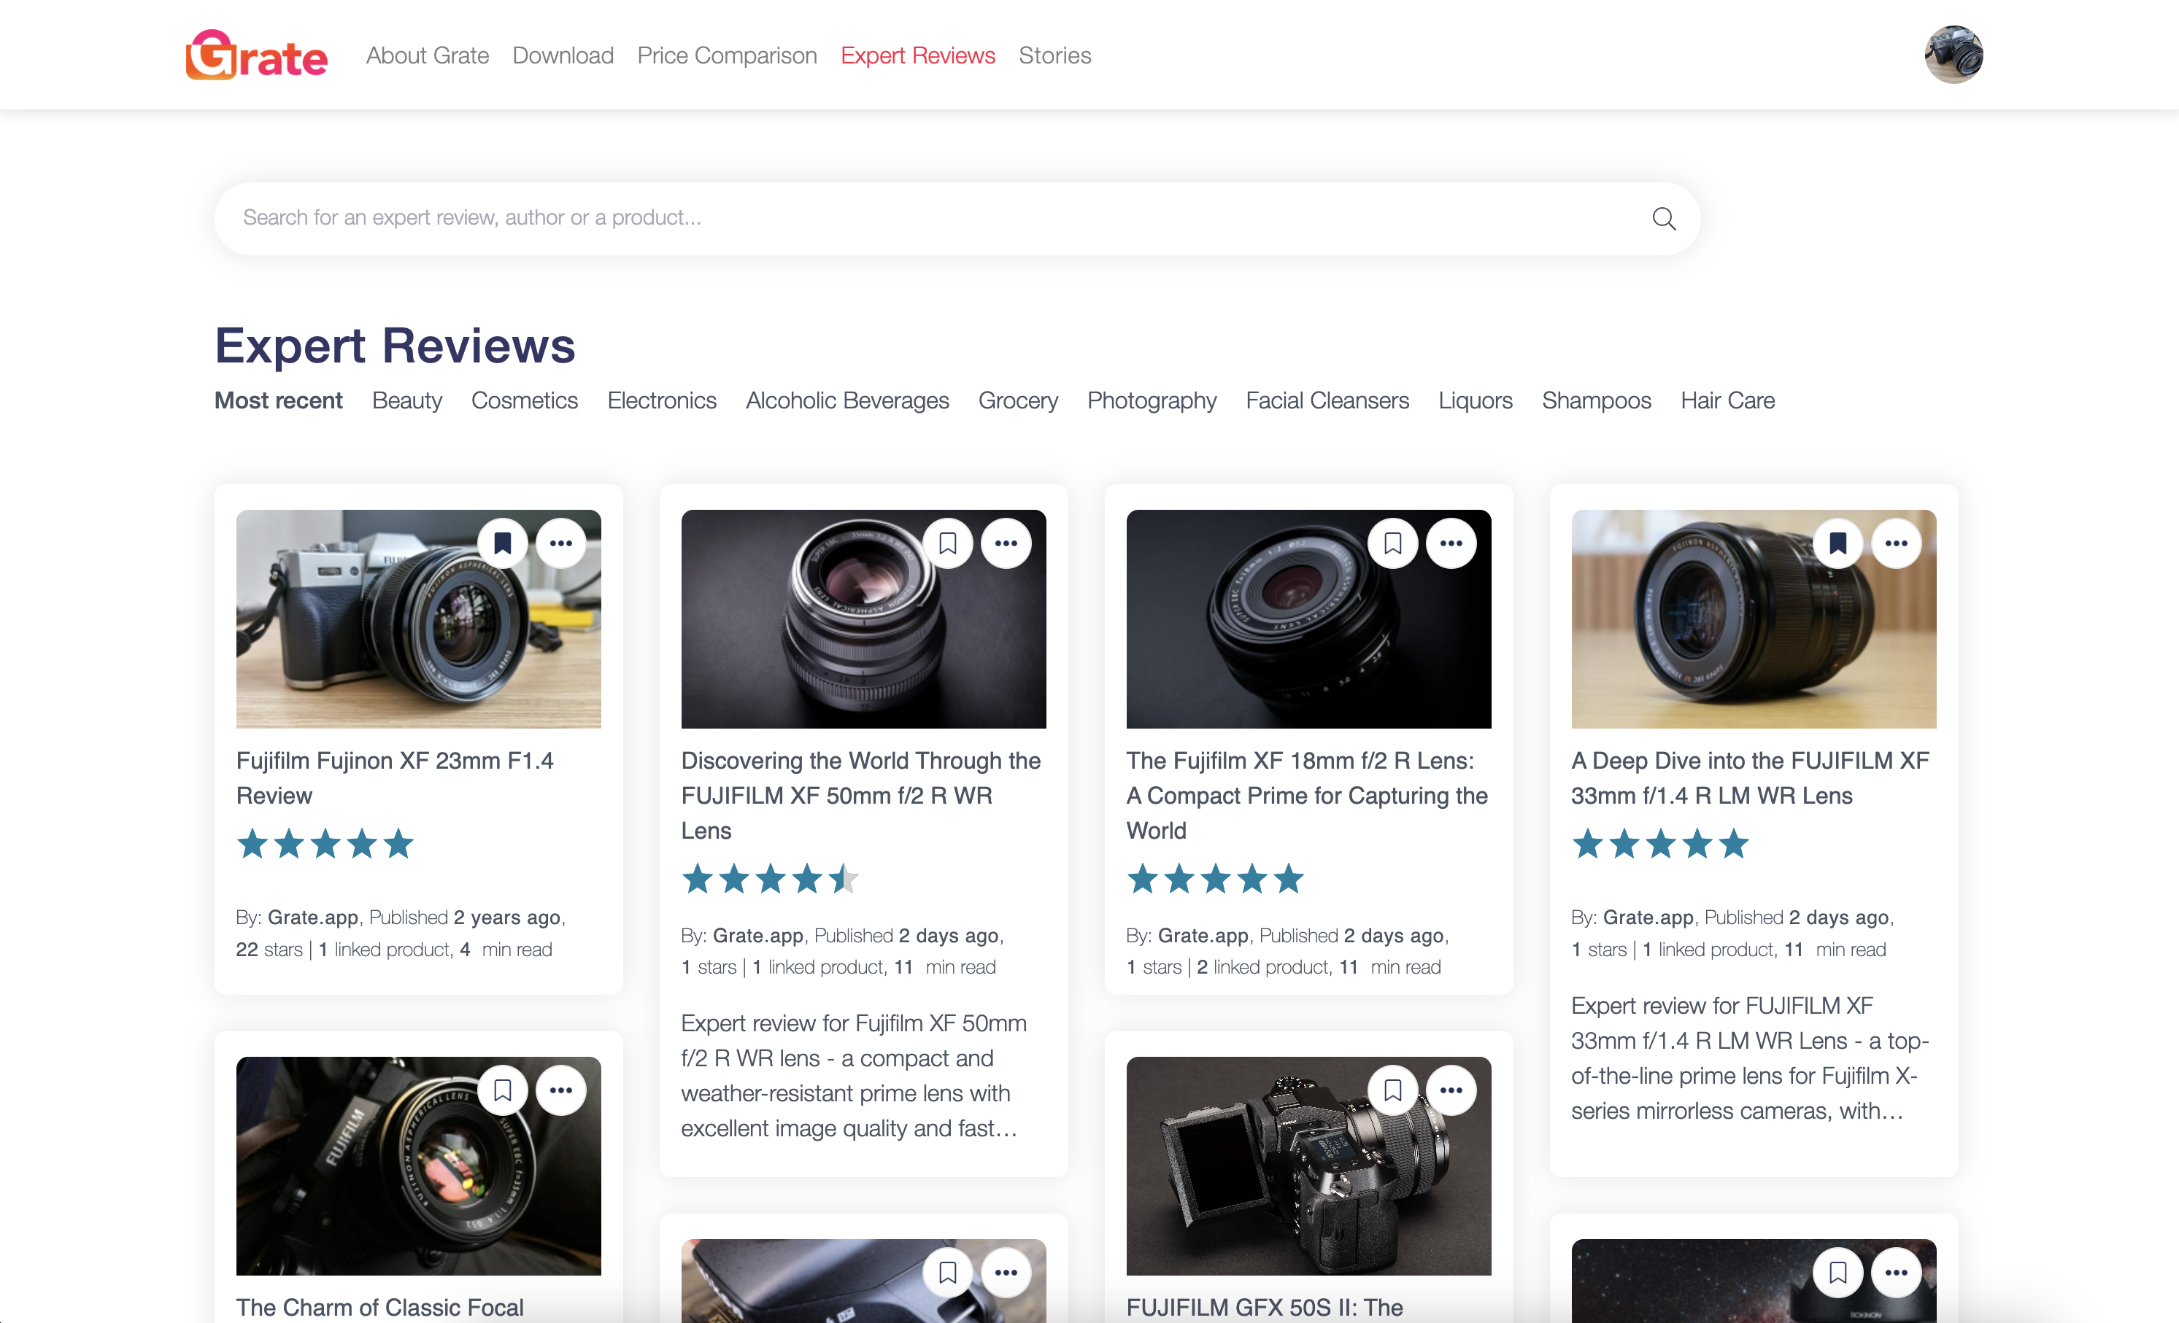Open more options on second-column bottom card

tap(1006, 1273)
